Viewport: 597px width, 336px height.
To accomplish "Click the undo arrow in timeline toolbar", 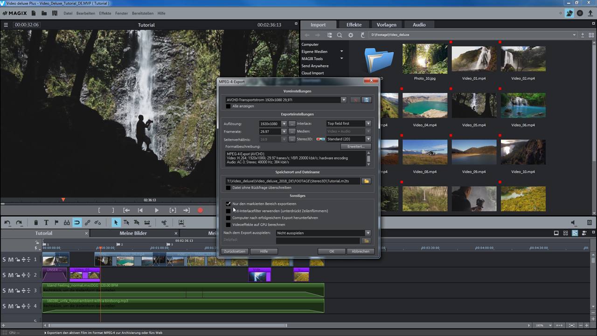I will (x=7, y=223).
